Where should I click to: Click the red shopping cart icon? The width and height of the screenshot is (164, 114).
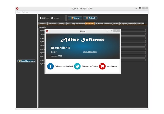pyautogui.click(x=102, y=66)
